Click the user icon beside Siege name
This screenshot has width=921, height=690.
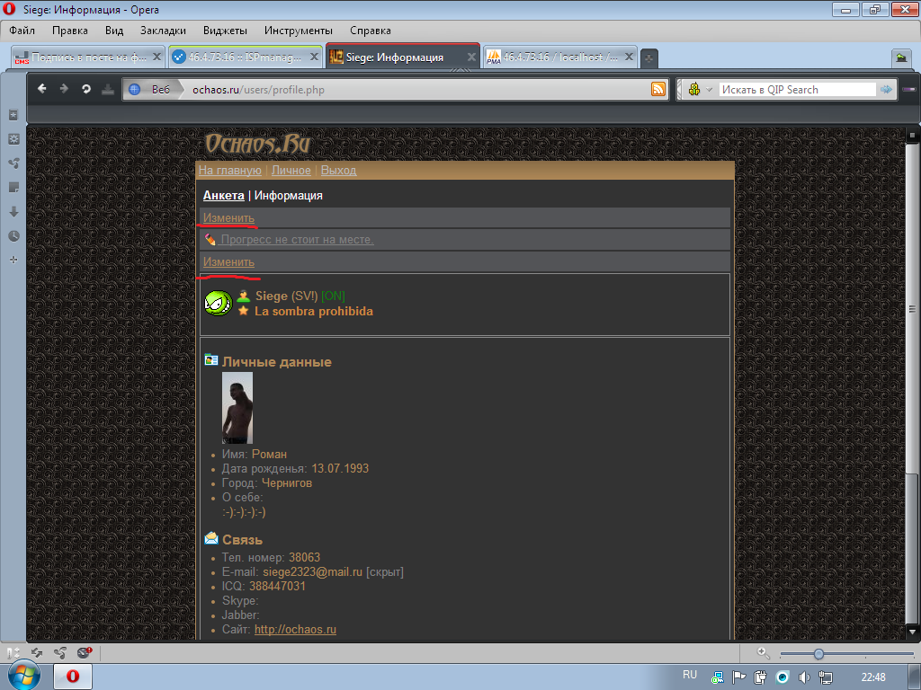[x=243, y=296]
